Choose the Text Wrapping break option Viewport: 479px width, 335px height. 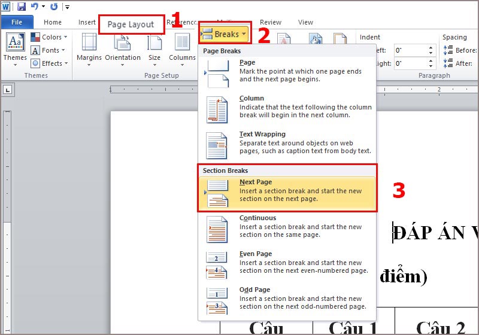point(287,145)
